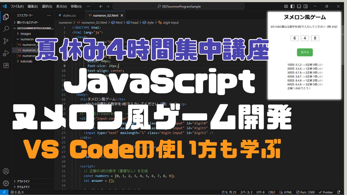The image size is (347, 195).
Task: Change encoding via UTF-8
Action: point(260,192)
